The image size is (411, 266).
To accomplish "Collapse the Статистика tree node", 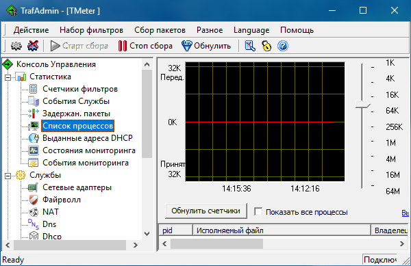I will [x=8, y=77].
